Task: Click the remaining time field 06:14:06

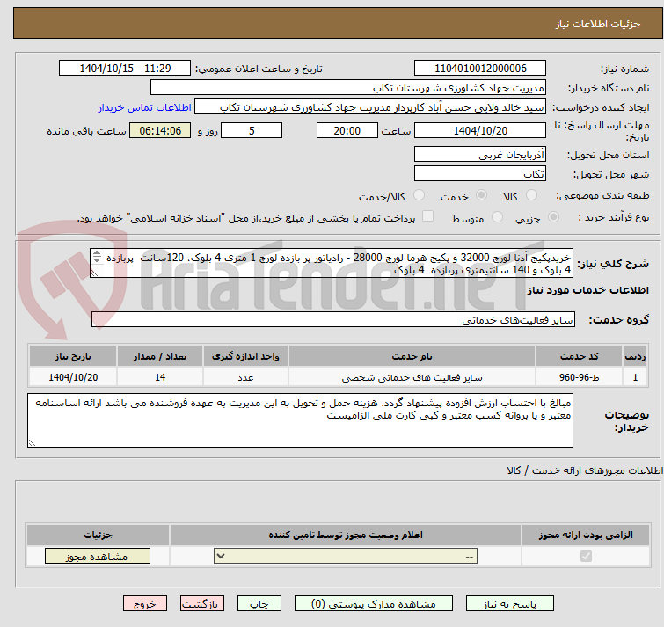Action: coord(160,130)
